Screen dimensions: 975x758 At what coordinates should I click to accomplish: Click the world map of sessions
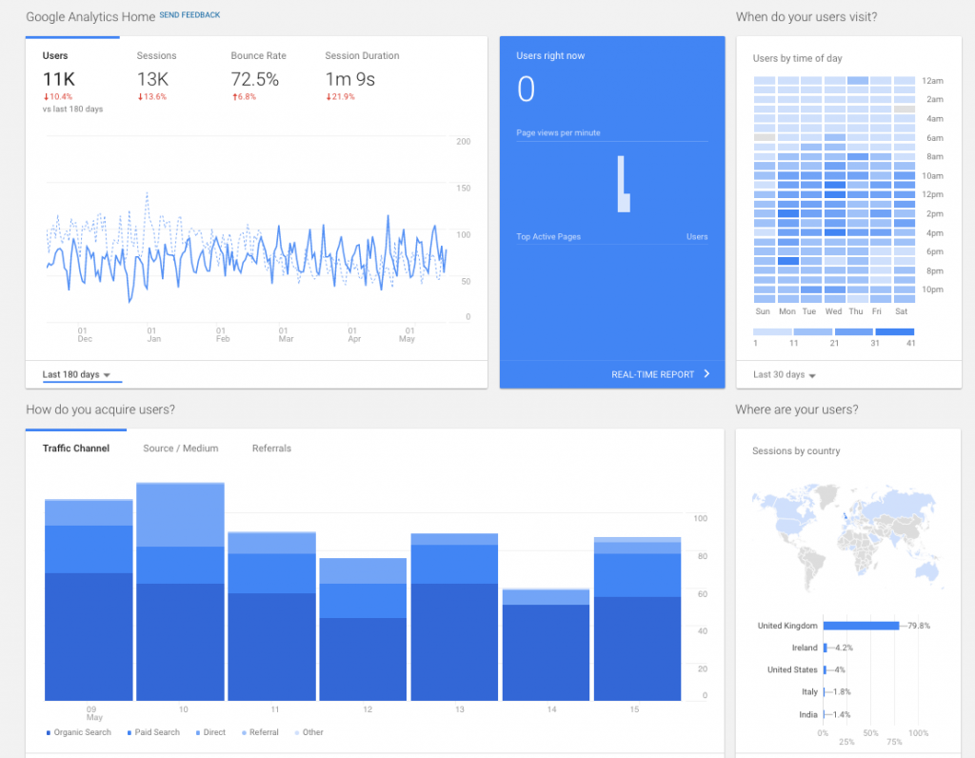847,538
